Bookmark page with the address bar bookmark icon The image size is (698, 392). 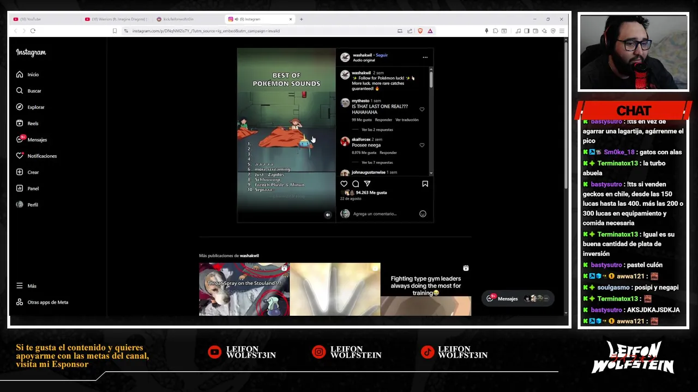tap(115, 31)
